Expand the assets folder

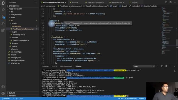[14, 23]
